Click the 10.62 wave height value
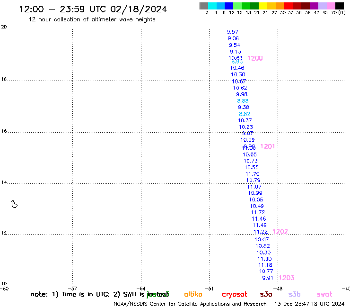Image resolution: width=350 pixels, height=308 pixels. tap(240, 88)
